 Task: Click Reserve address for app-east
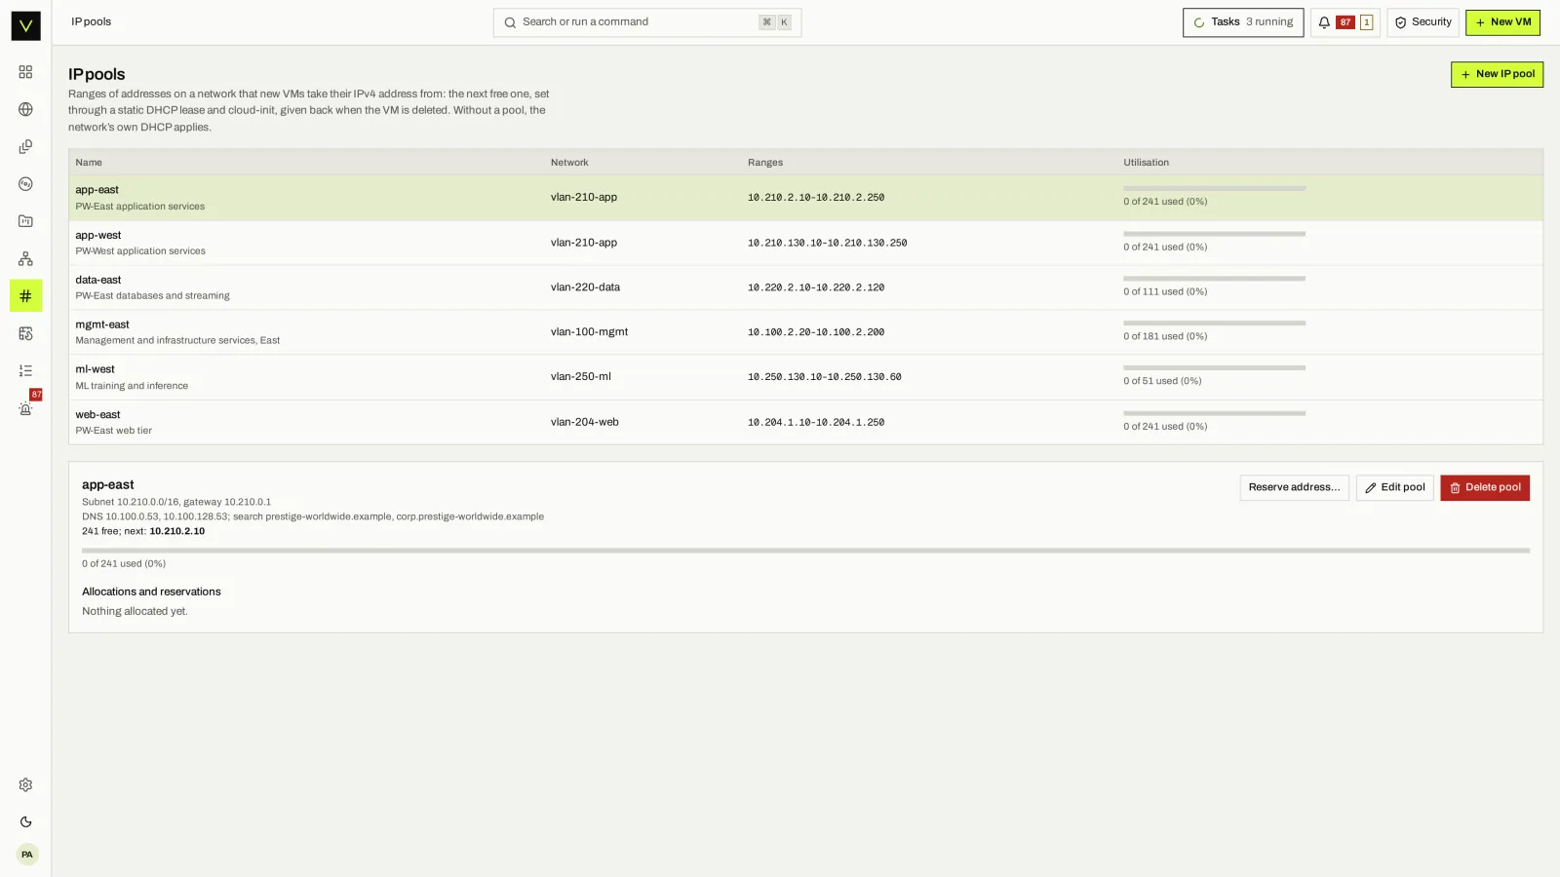(x=1294, y=487)
